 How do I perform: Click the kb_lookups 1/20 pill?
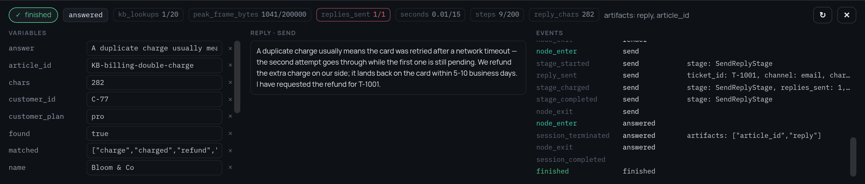coord(148,15)
